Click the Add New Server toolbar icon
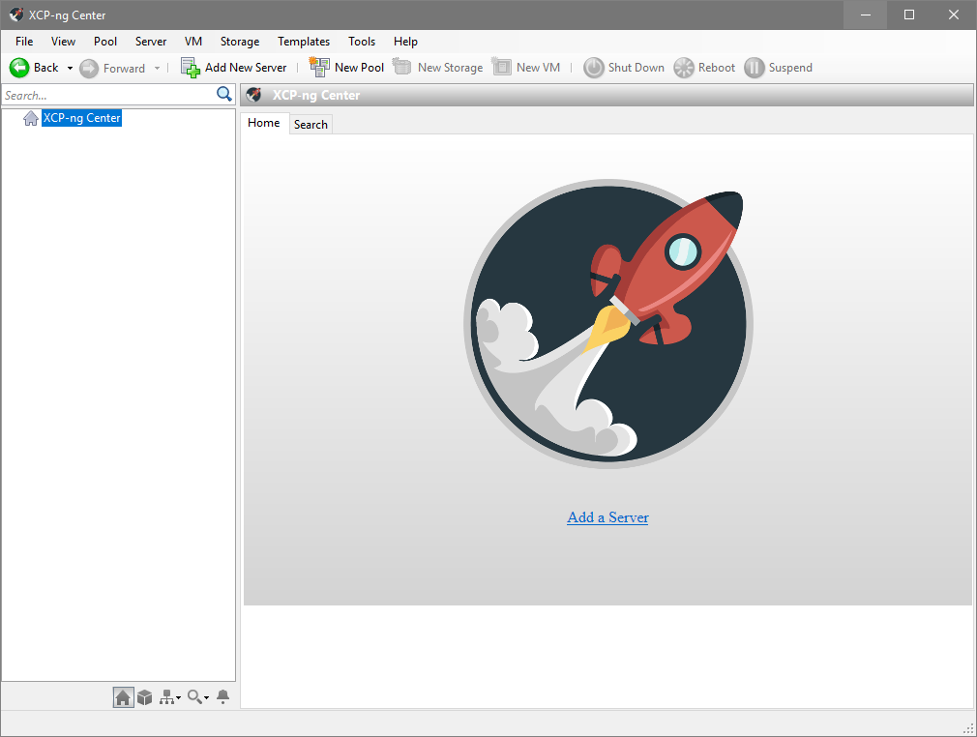The width and height of the screenshot is (977, 737). coord(190,68)
